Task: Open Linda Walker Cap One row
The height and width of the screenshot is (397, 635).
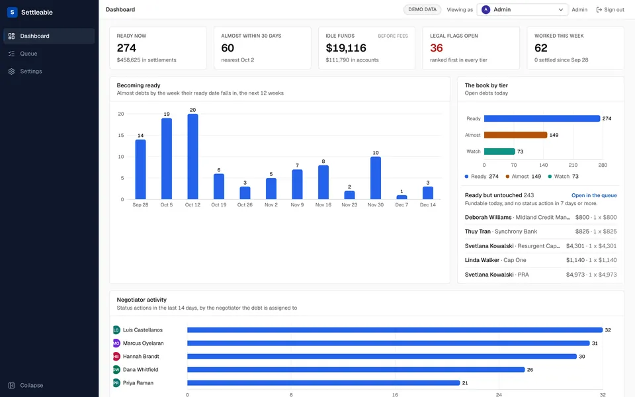Action: coord(540,260)
